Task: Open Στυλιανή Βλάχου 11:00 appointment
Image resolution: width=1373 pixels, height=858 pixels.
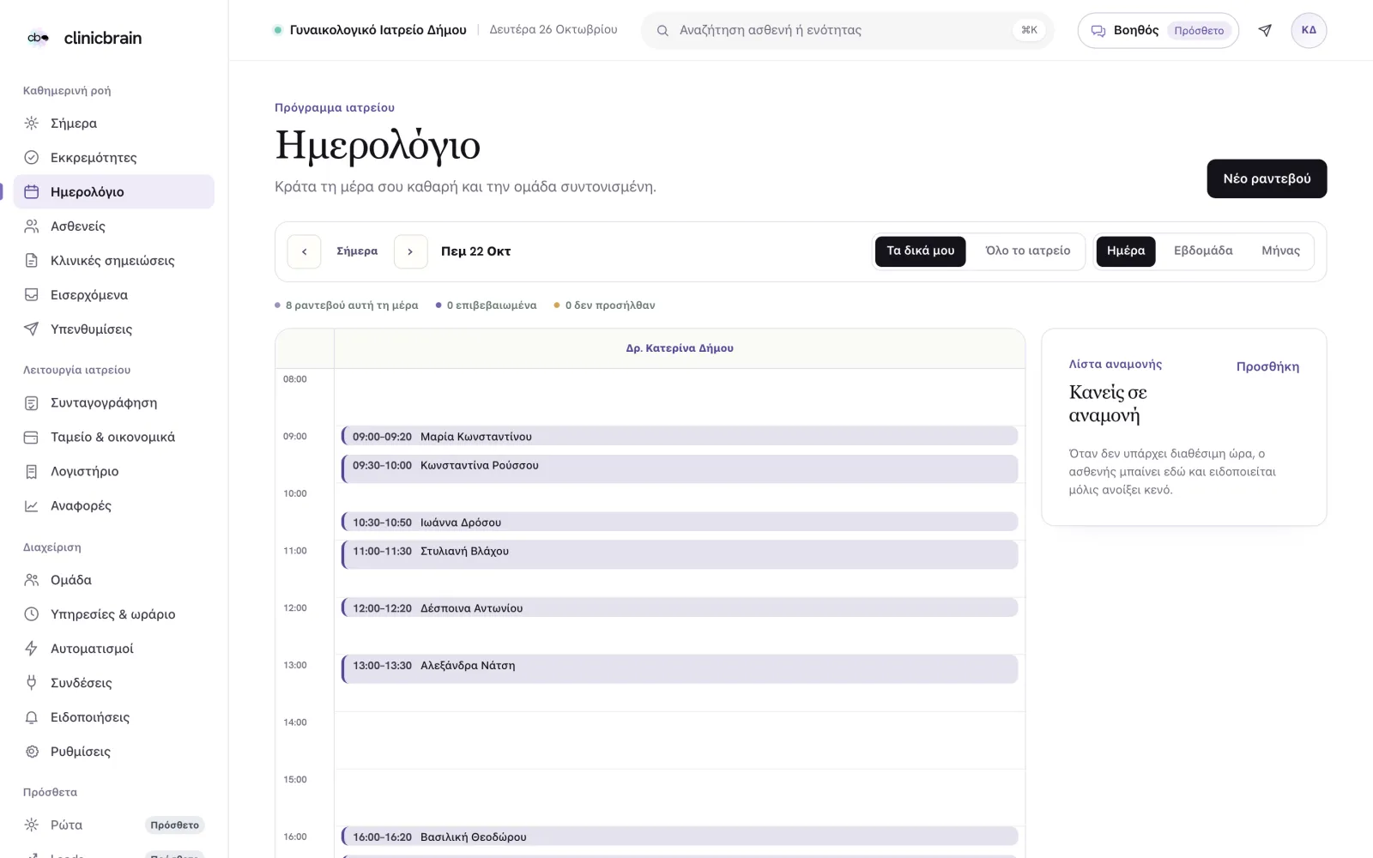Action: (679, 554)
